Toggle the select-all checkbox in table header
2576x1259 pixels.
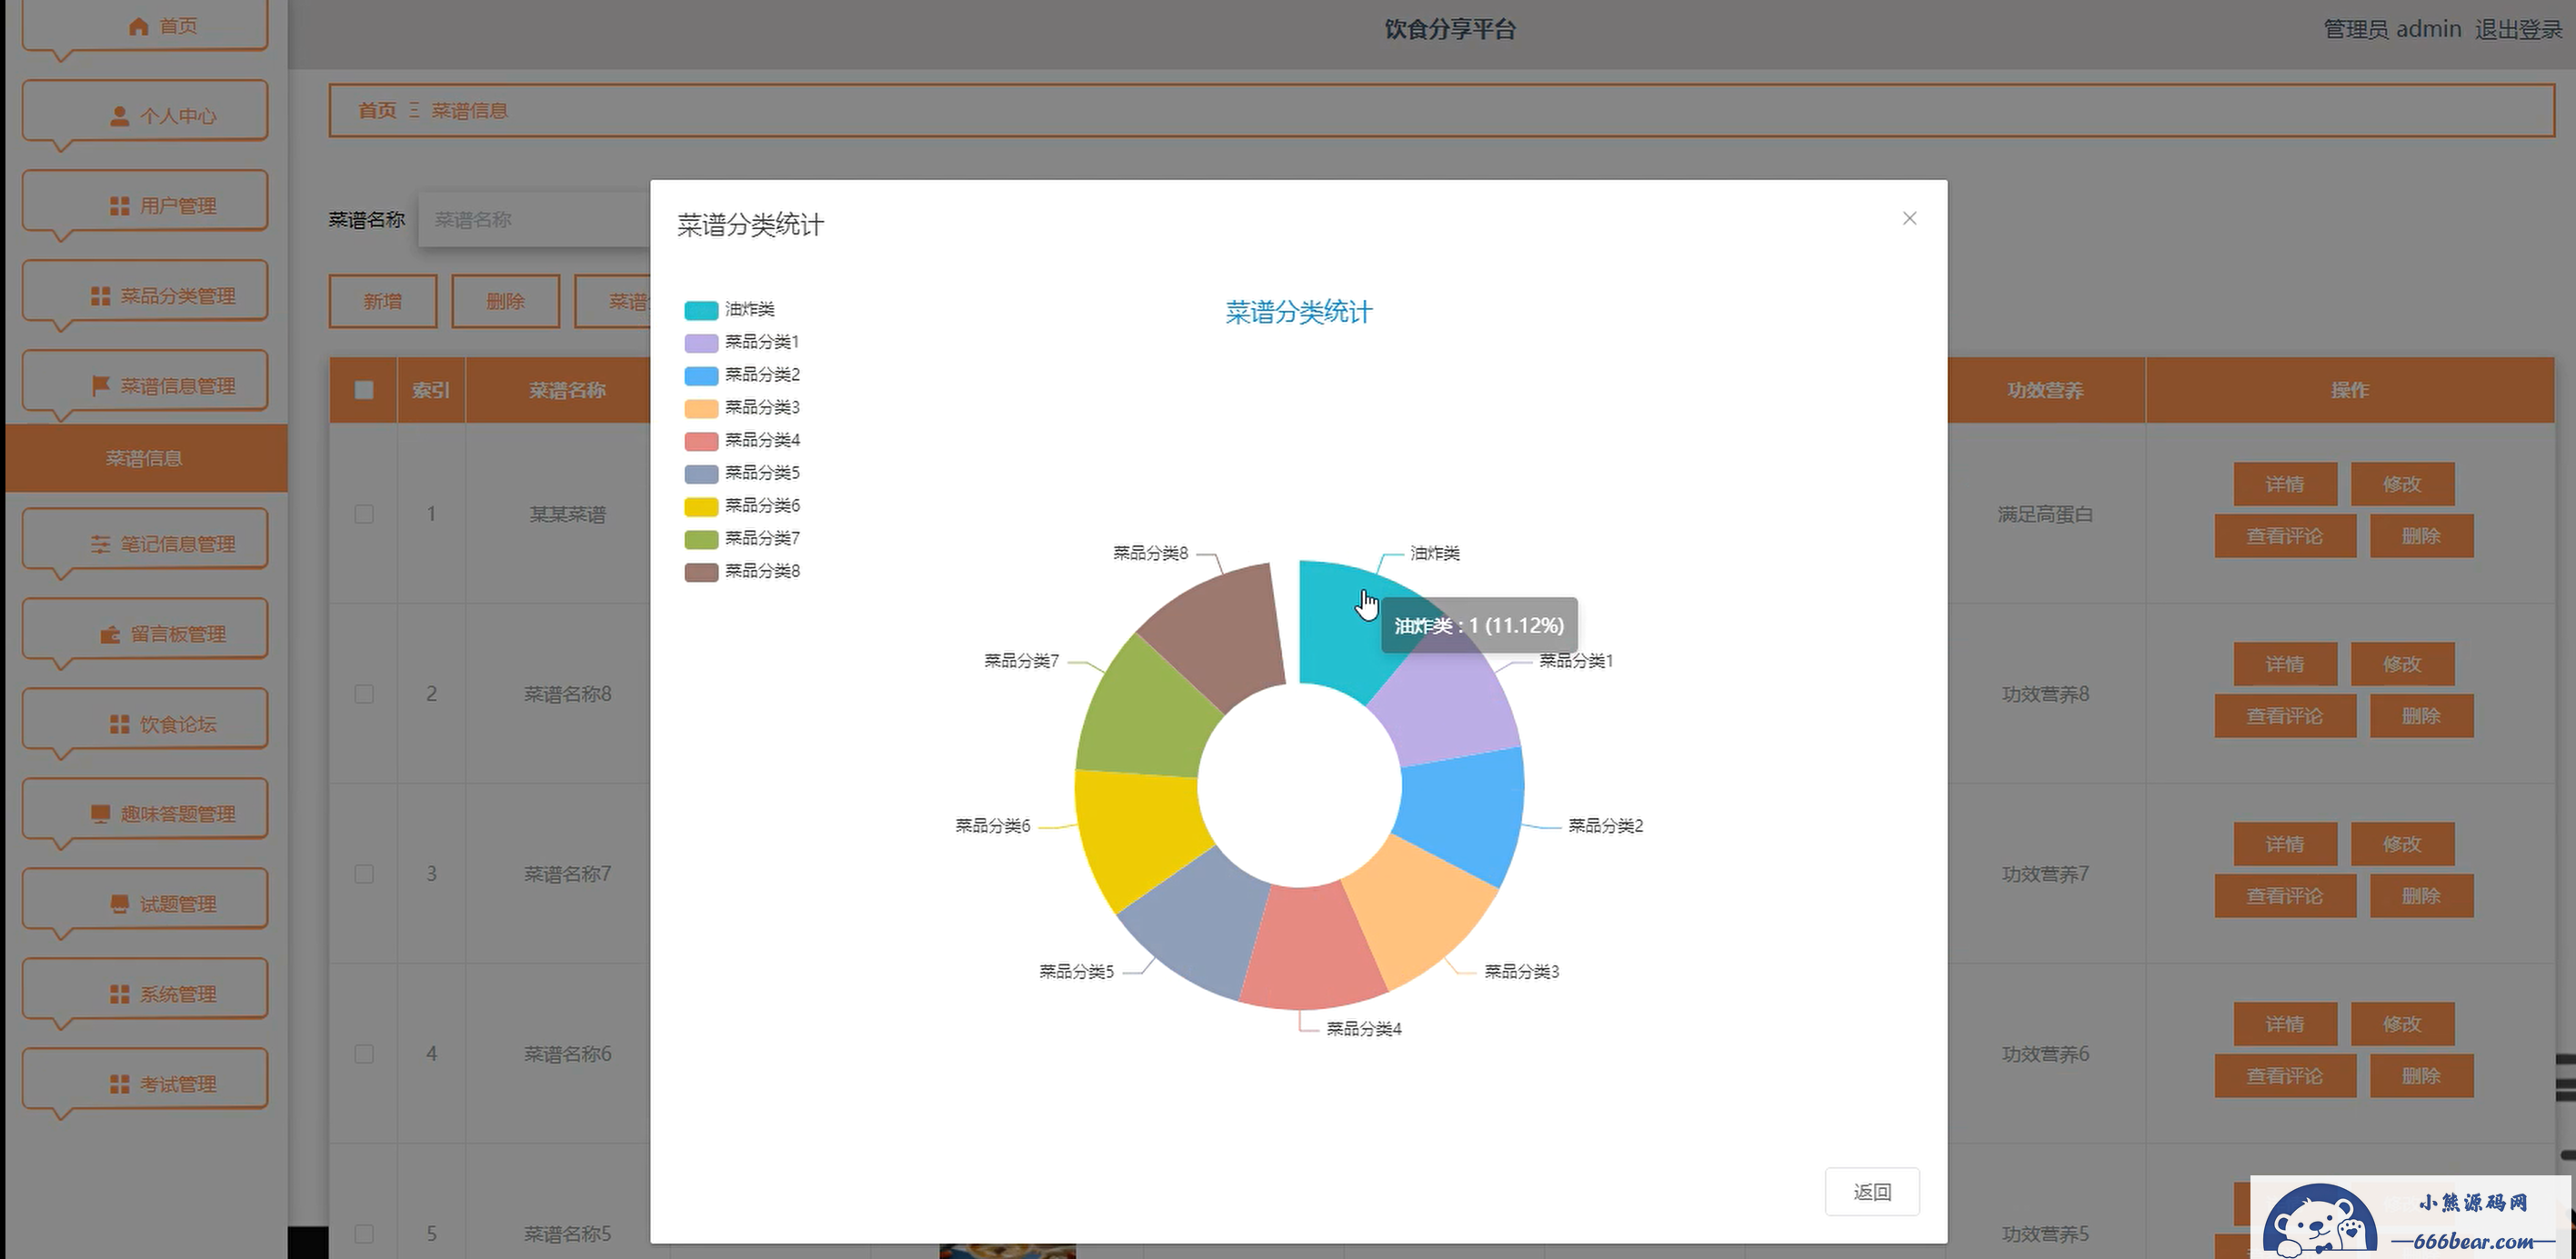364,390
